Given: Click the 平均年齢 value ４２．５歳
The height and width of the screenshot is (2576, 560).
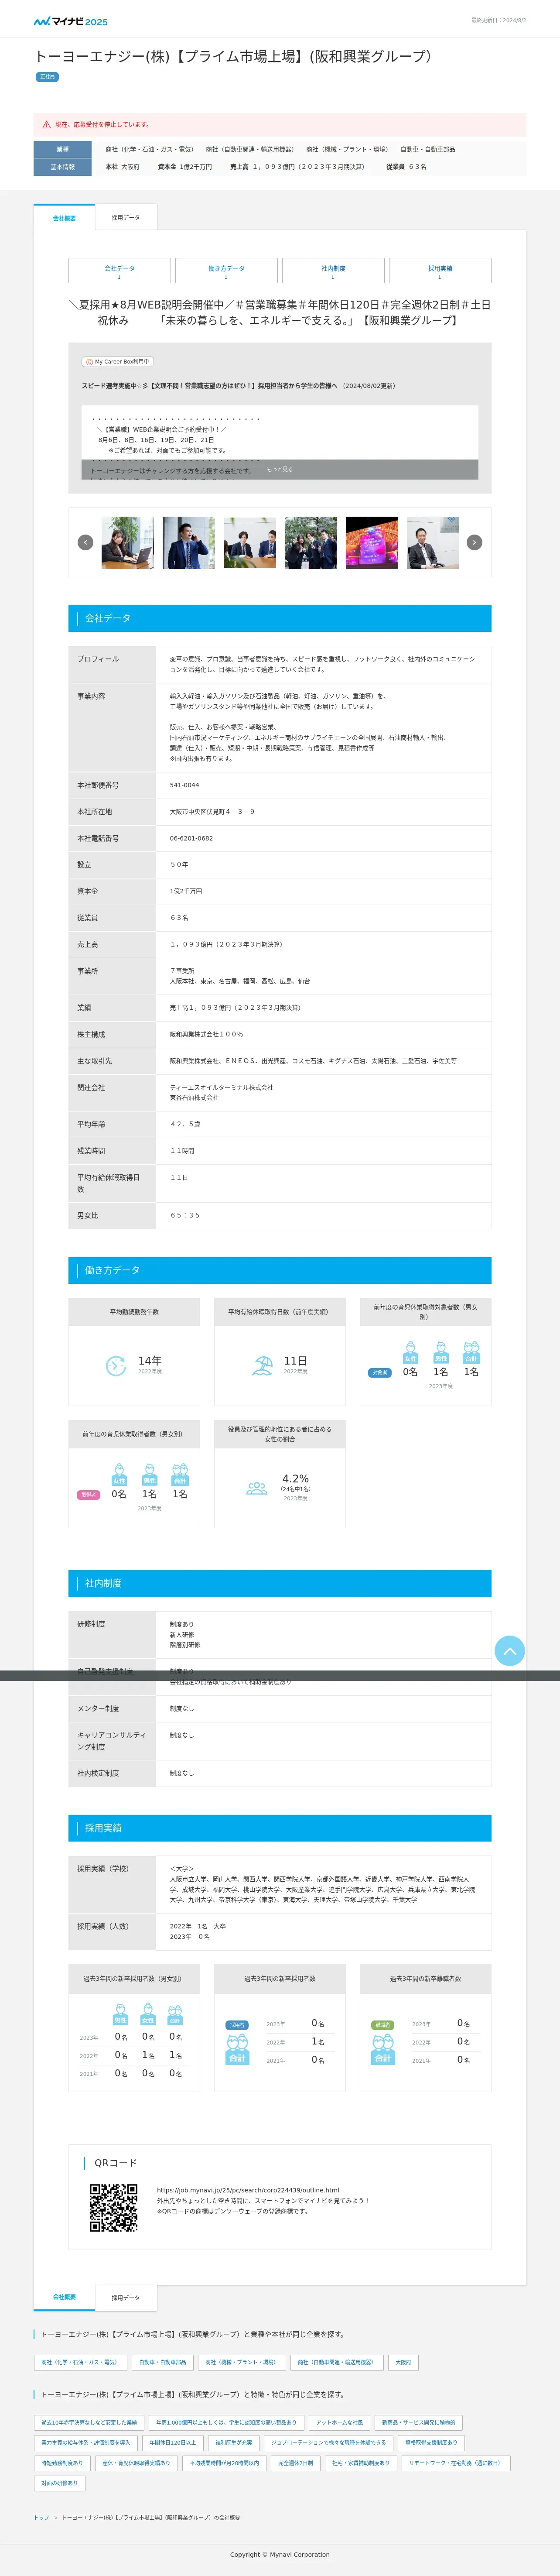Looking at the screenshot, I should [x=185, y=1124].
